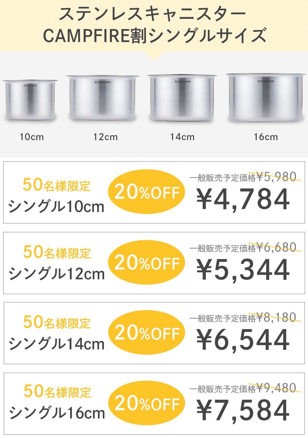Select the 10cm size label under canister
Viewport: 308px width, 438px height.
32,137
